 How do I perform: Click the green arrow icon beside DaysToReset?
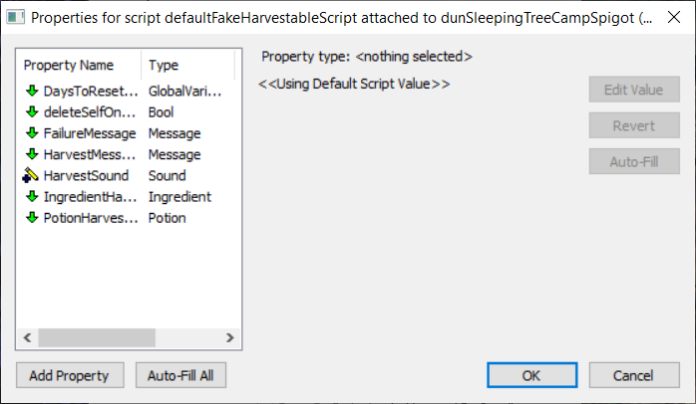pos(32,92)
